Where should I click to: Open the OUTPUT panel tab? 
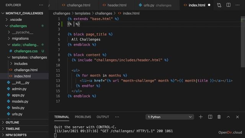tap(103, 117)
